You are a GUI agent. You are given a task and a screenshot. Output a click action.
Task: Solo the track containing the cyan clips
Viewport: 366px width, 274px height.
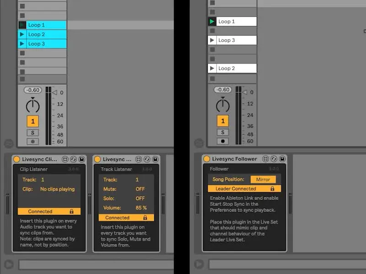coord(32,132)
